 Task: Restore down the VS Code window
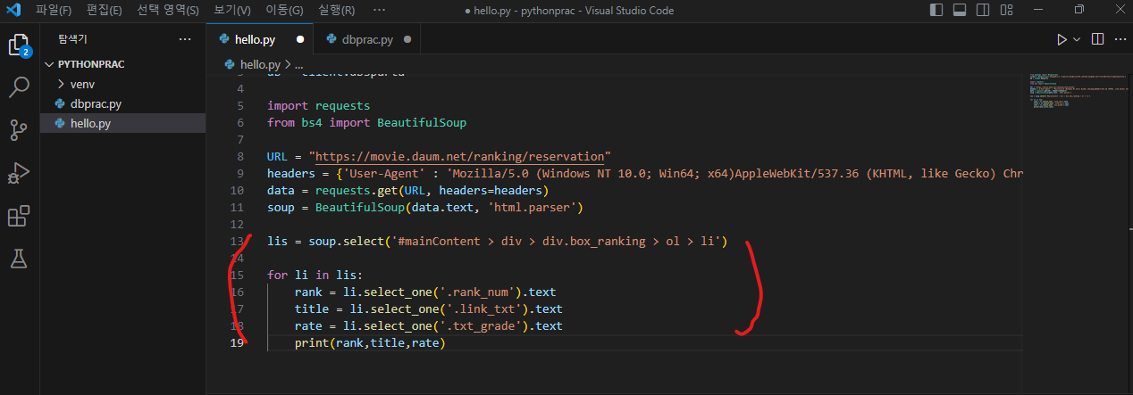1079,11
